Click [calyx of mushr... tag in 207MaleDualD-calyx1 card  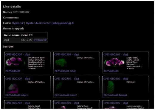click(x=37, y=82)
